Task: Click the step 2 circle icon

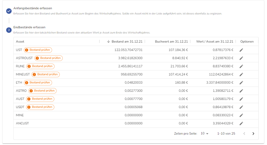Action: 9,30
